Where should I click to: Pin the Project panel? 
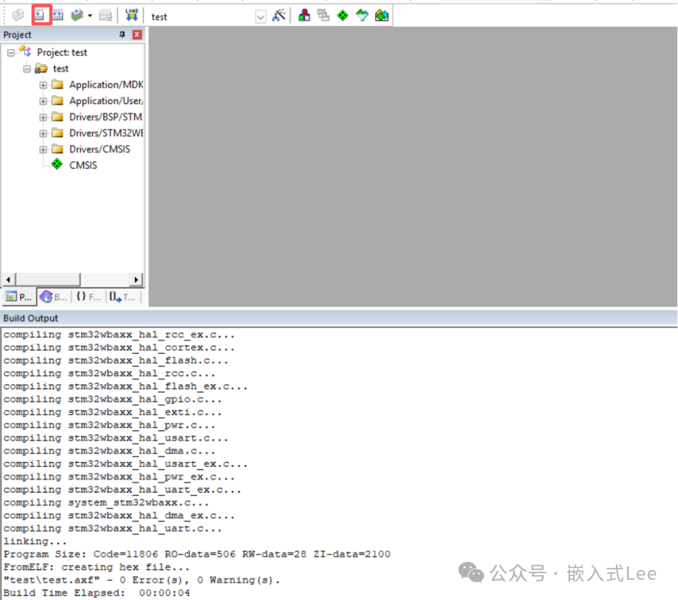pos(122,35)
